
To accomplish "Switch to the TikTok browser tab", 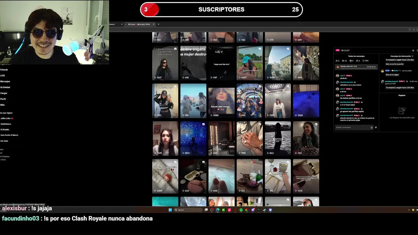I will 139,24.
